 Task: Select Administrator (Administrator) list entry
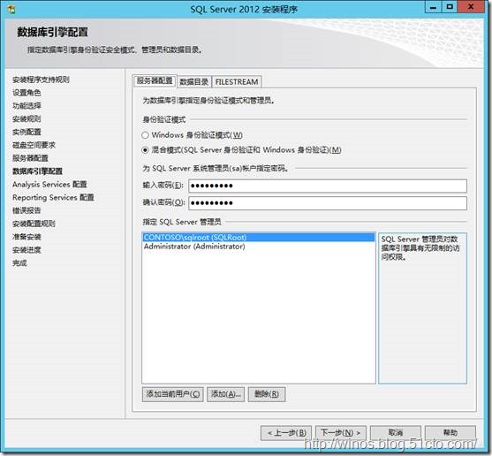[259, 247]
